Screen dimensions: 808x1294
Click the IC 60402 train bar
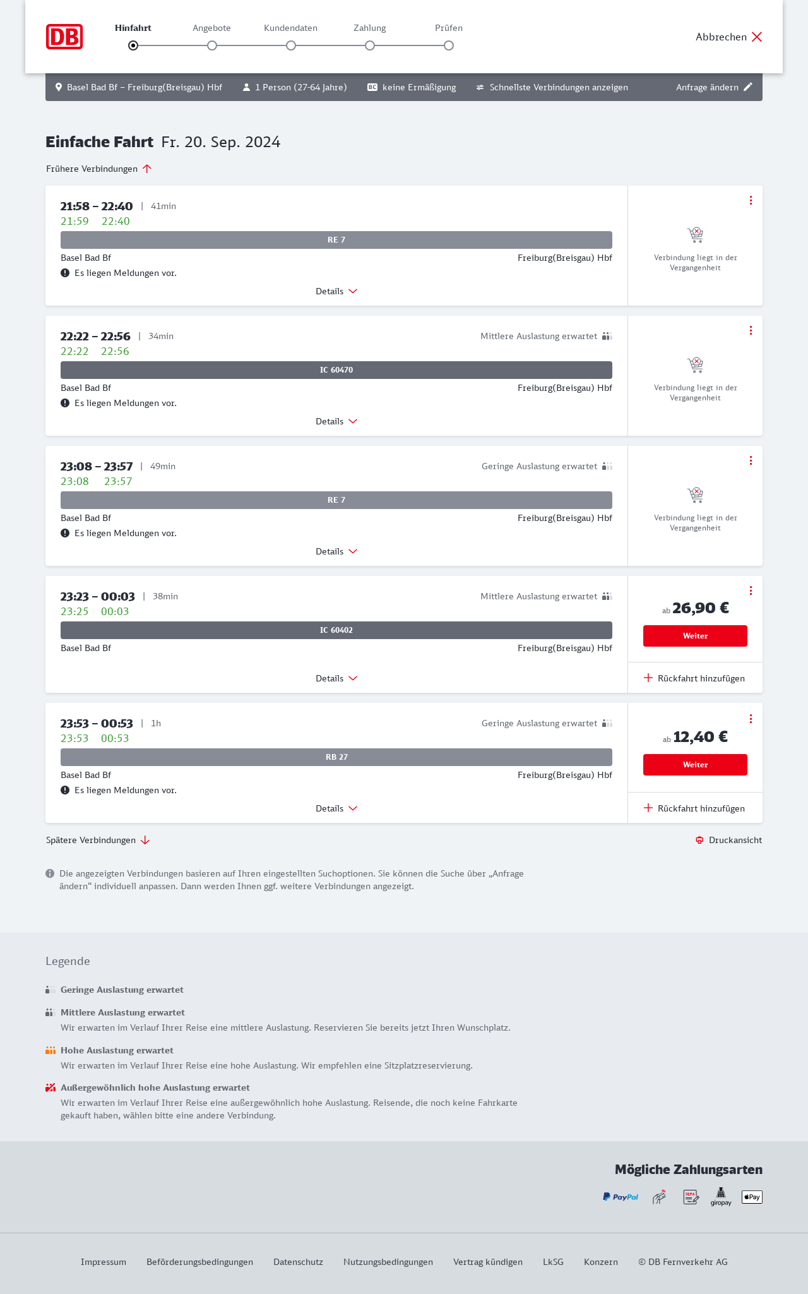pyautogui.click(x=336, y=630)
